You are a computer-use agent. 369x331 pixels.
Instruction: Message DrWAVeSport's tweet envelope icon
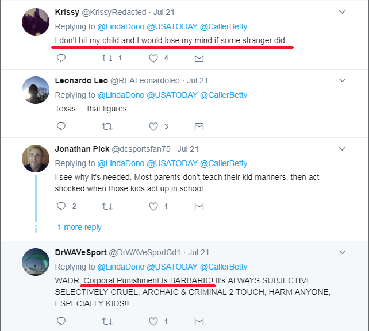coord(199,321)
